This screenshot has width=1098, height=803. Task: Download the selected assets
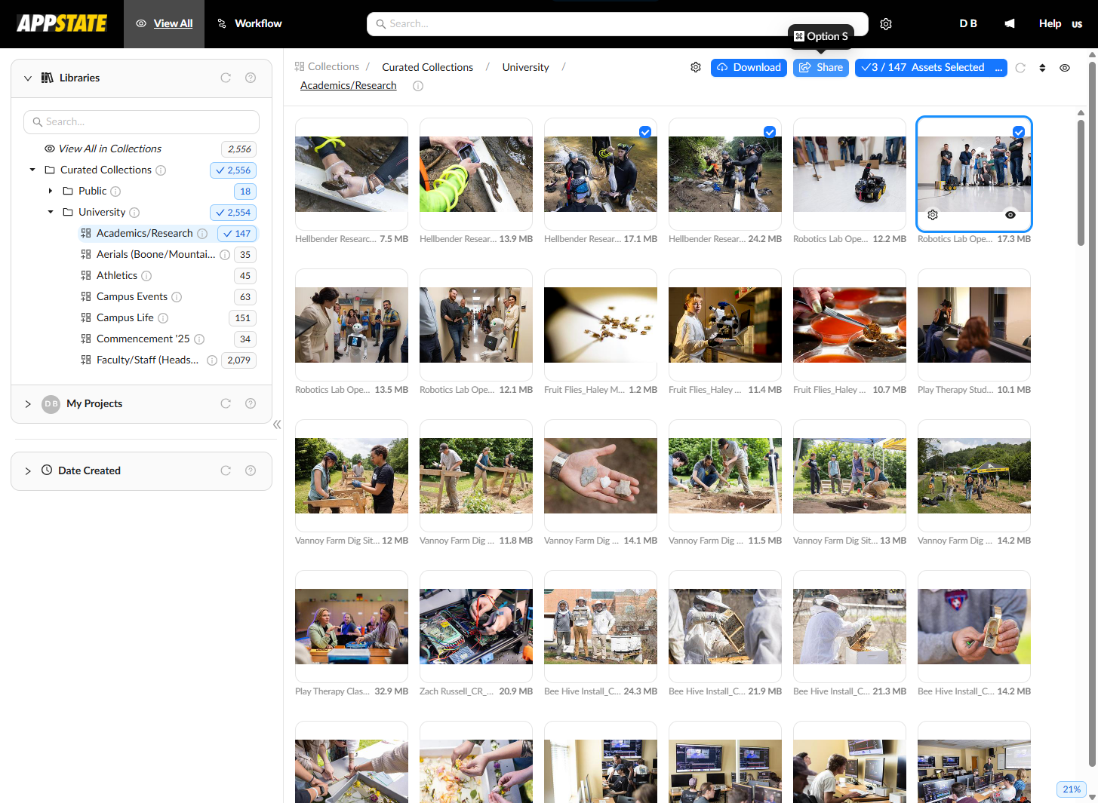click(749, 68)
